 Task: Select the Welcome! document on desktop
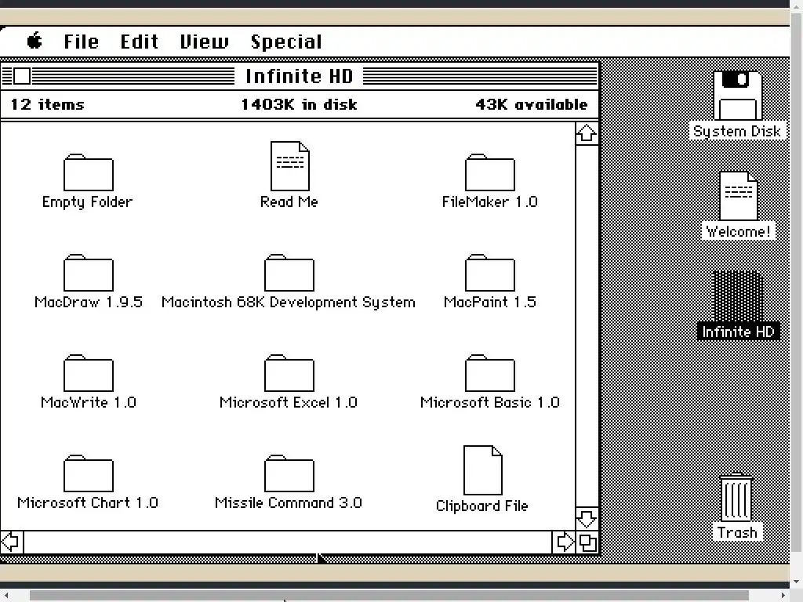tap(739, 195)
